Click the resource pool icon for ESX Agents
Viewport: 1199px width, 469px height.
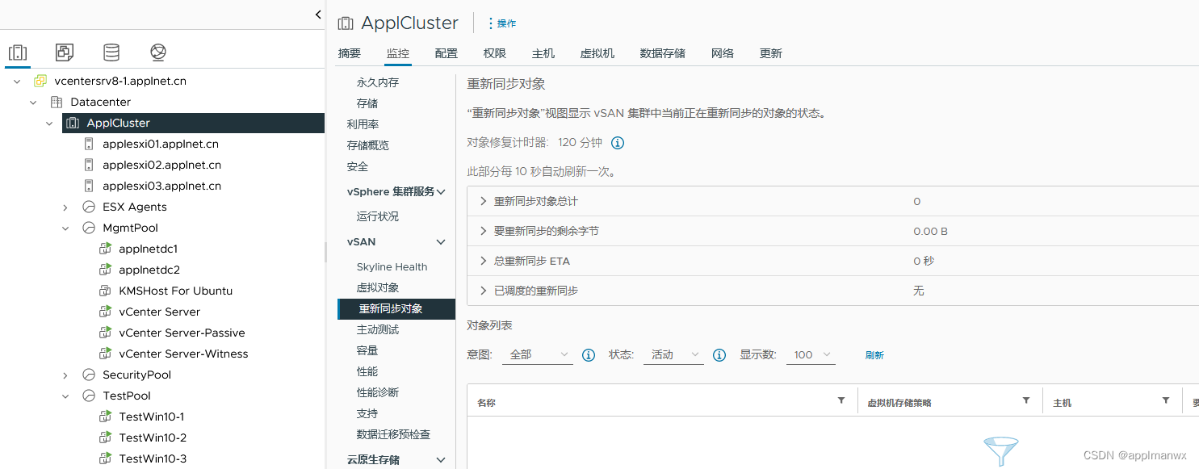pyautogui.click(x=89, y=207)
